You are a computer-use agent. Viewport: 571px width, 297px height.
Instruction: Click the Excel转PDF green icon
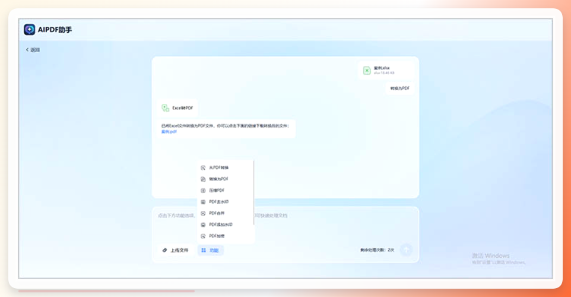pyautogui.click(x=166, y=108)
